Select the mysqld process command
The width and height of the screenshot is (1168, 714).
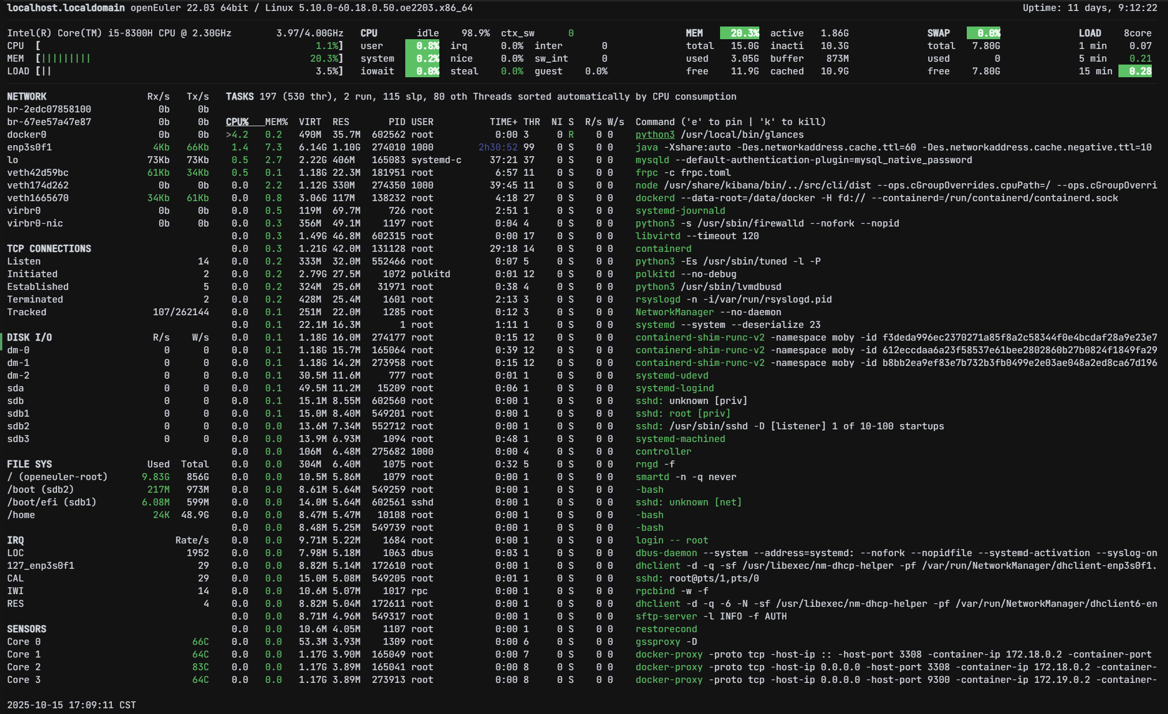click(x=652, y=160)
